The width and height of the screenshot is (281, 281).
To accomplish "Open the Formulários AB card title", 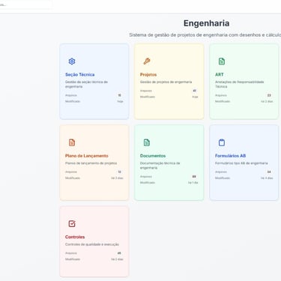I will click(x=230, y=156).
